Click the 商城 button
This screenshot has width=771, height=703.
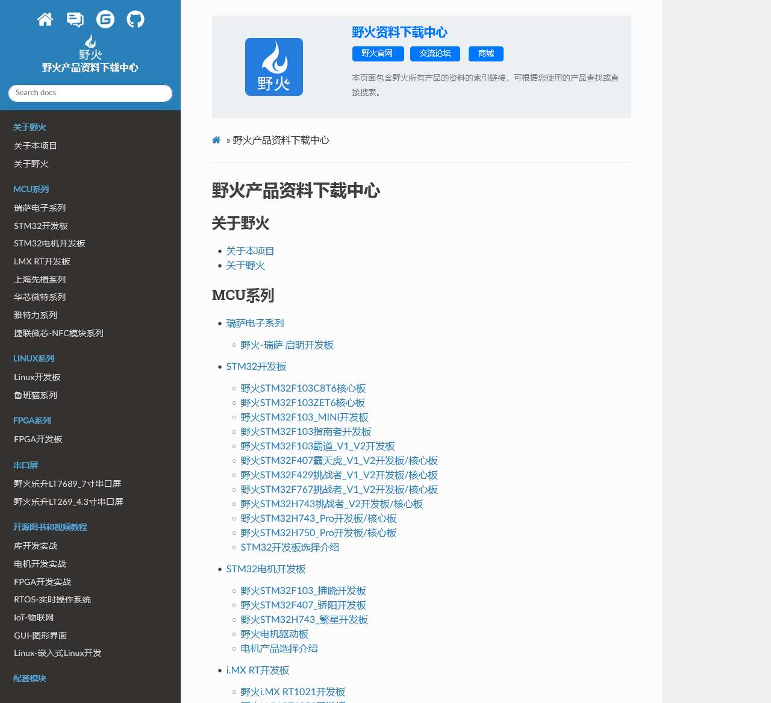(486, 54)
